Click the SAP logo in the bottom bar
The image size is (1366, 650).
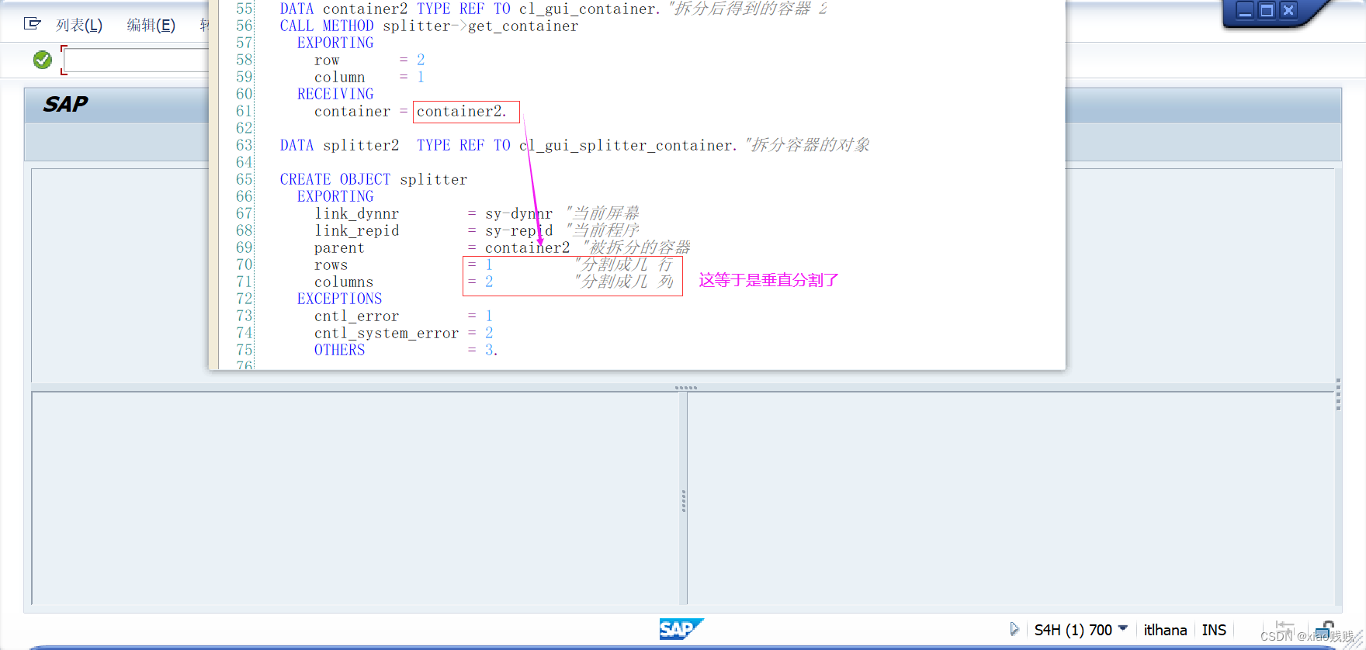(681, 629)
